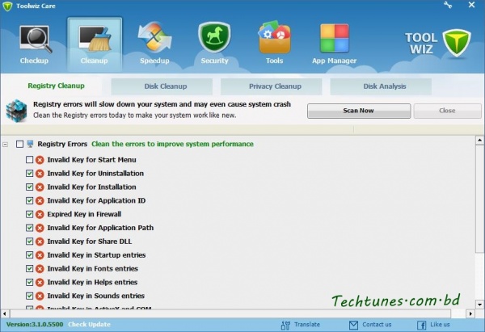The width and height of the screenshot is (485, 332).
Task: Open the Security shield section
Action: pos(214,44)
